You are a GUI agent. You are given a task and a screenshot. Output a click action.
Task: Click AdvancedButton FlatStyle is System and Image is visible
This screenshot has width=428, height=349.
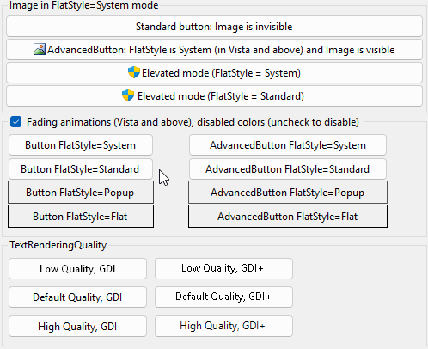coord(214,50)
